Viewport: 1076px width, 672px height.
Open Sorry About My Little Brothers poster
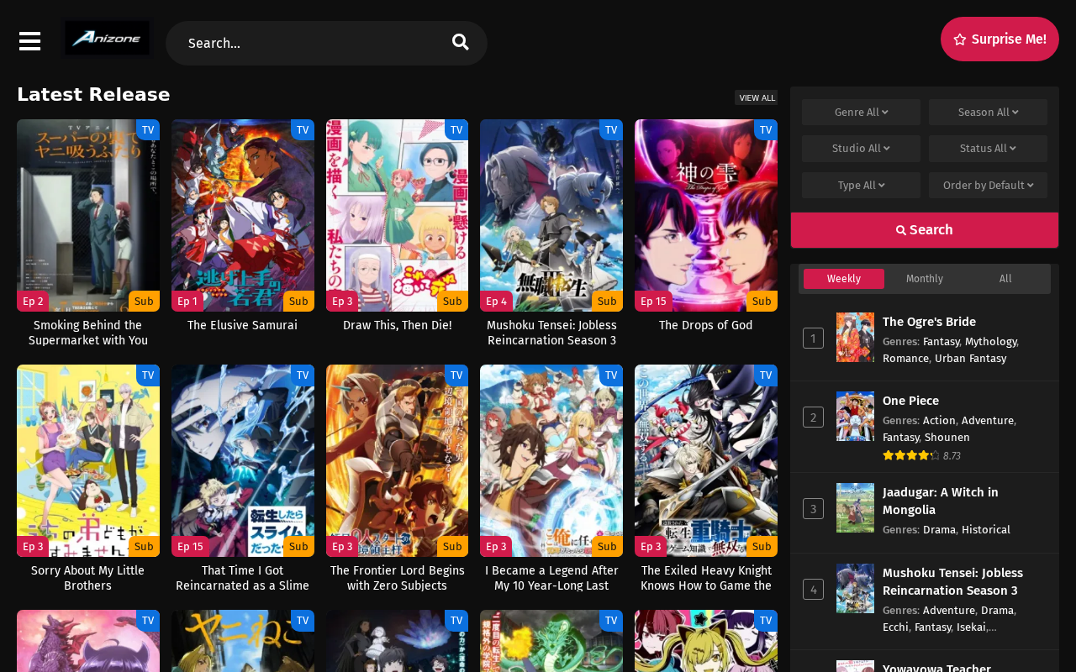88,460
